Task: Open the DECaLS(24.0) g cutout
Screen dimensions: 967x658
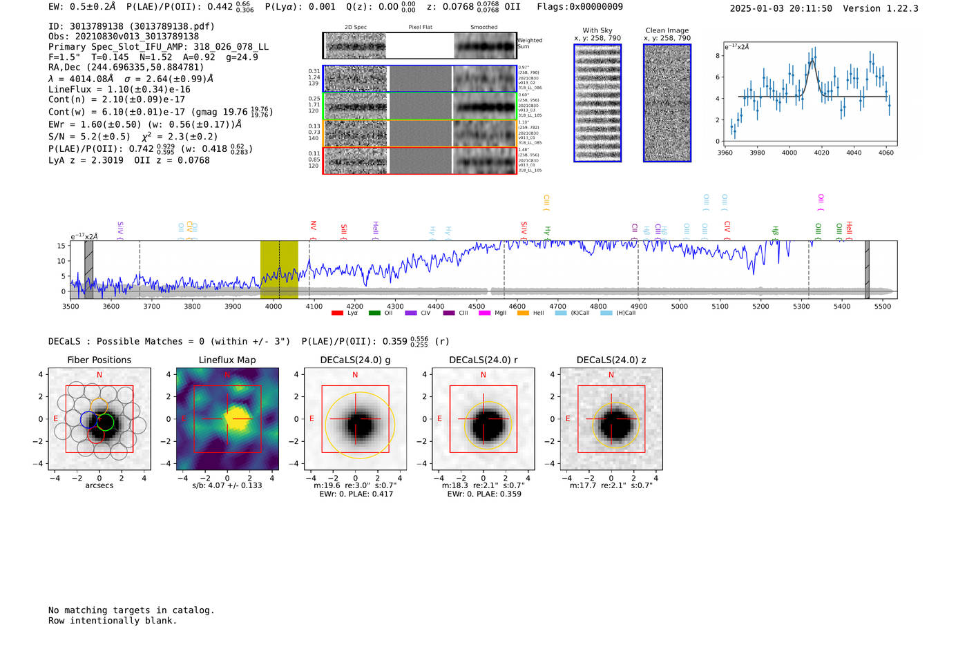Action: [x=356, y=419]
